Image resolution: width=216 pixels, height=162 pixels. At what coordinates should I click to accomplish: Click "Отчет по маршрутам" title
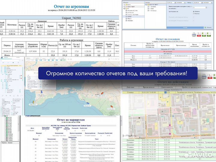click(71, 120)
